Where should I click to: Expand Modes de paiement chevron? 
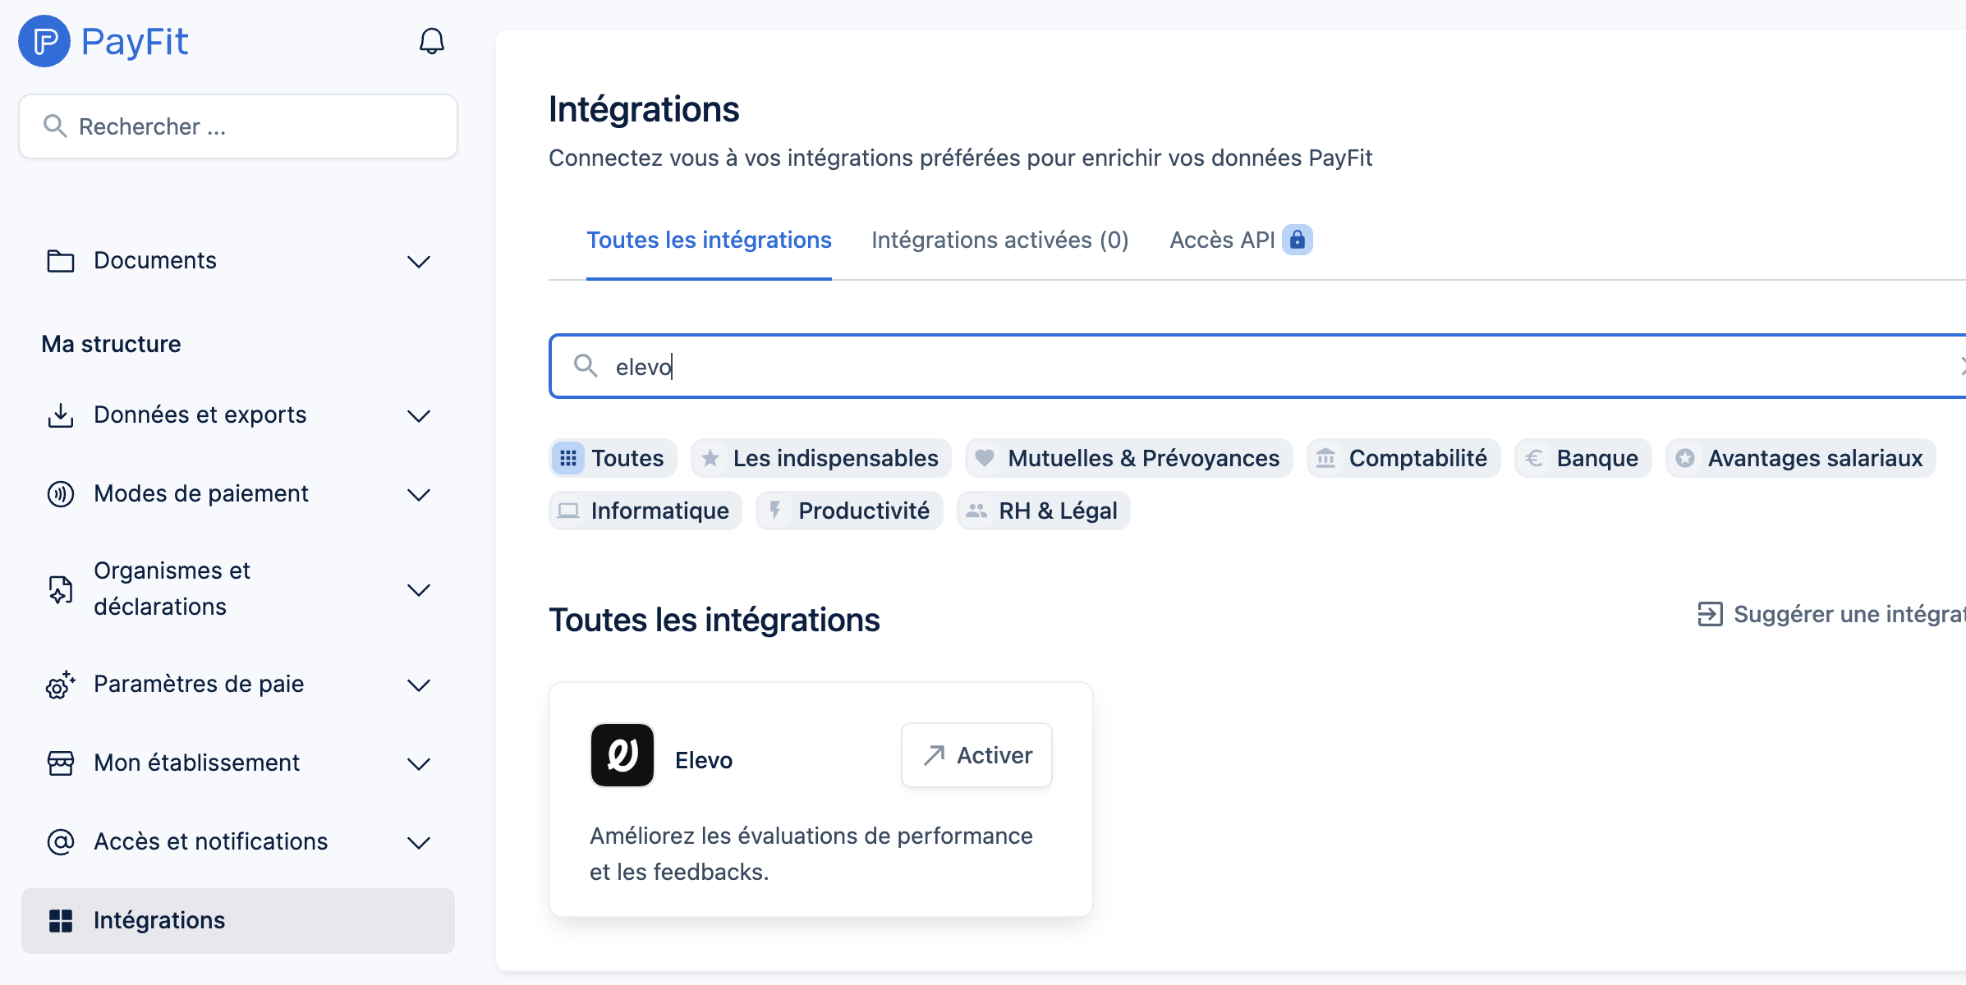click(x=419, y=495)
